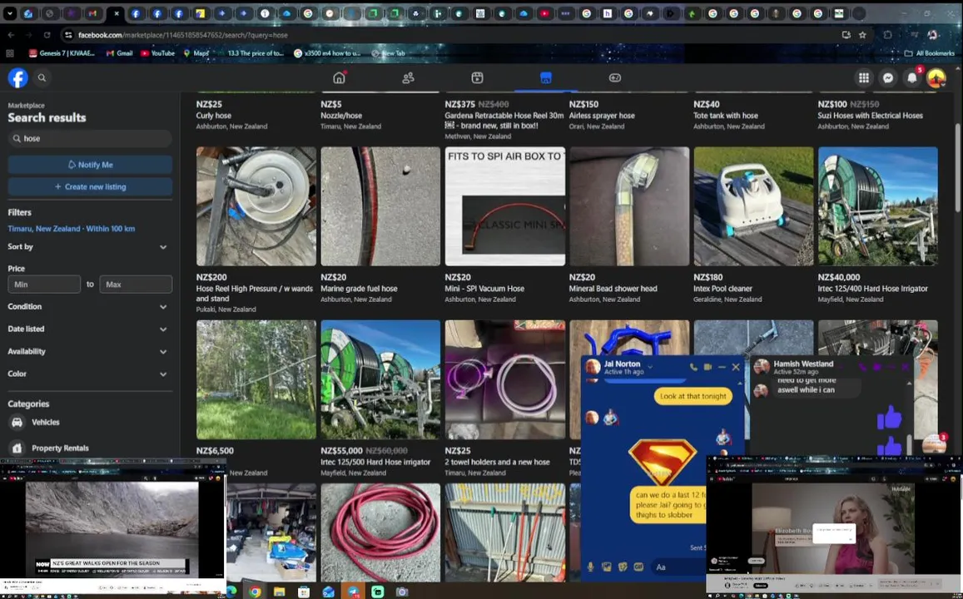Open the Timaru, New Zealand location filter
Screen dimensions: 963x599
[72, 228]
